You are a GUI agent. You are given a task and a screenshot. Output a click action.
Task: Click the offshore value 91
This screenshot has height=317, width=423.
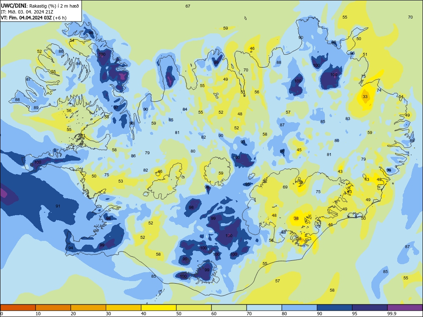tap(58, 206)
